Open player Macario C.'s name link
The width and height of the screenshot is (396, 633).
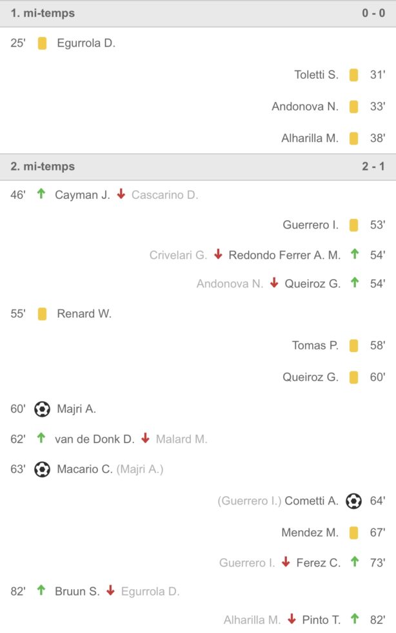coord(84,470)
